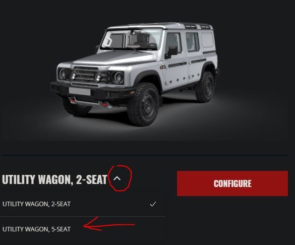Click the black front bumper
The height and width of the screenshot is (245, 295).
pos(92,92)
